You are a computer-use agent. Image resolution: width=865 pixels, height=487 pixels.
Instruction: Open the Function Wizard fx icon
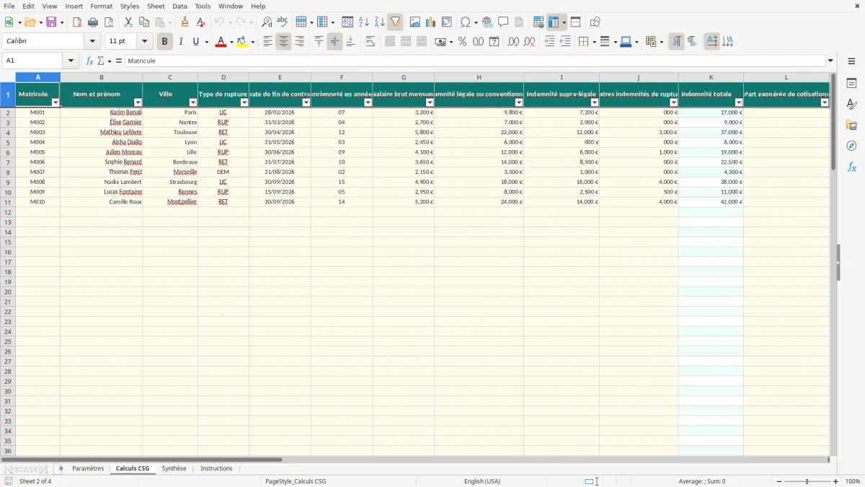pyautogui.click(x=90, y=61)
